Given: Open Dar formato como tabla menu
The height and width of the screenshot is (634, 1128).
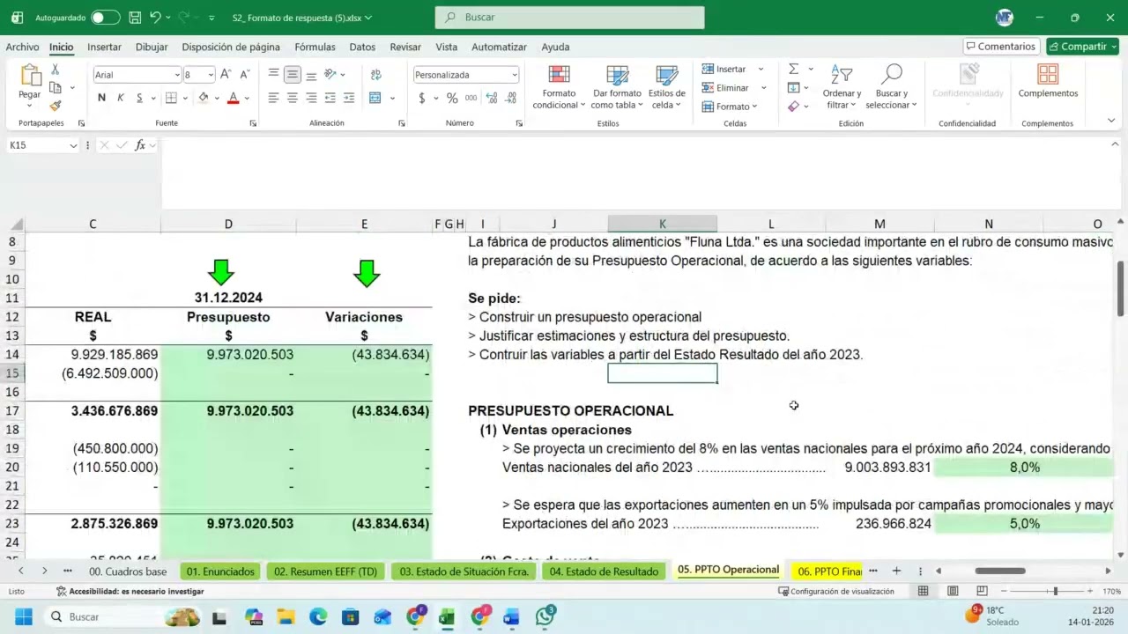Looking at the screenshot, I should tap(617, 87).
